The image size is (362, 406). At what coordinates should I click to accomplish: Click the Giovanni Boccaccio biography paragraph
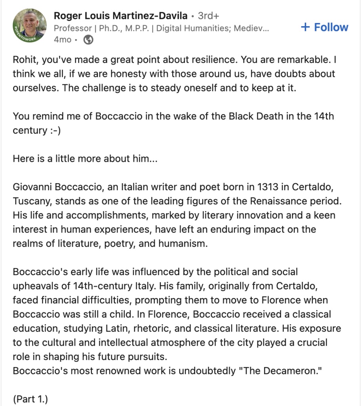click(x=177, y=215)
